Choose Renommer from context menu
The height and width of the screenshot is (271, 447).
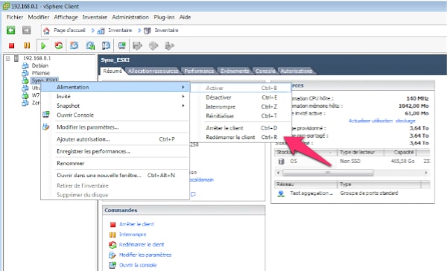click(x=115, y=163)
